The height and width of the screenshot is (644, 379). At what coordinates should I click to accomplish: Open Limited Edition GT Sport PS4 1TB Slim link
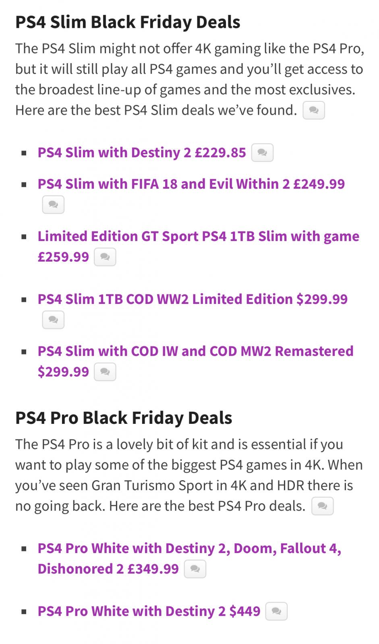click(x=199, y=246)
